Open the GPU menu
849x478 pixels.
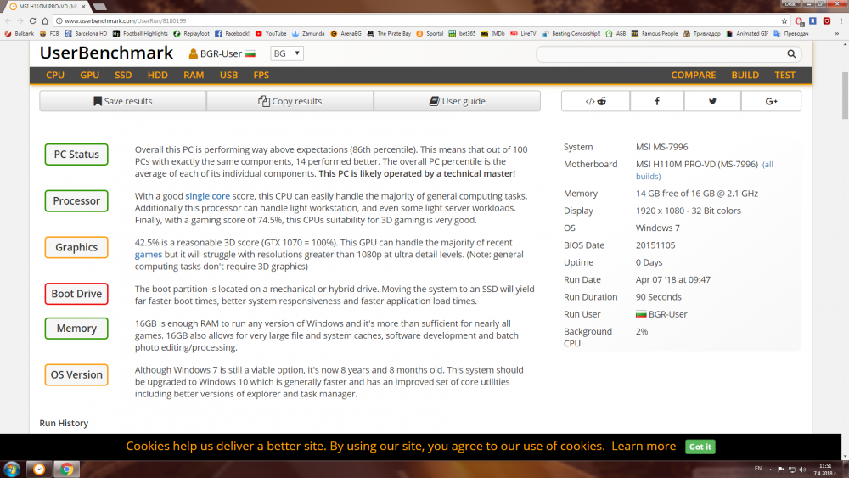tap(89, 76)
